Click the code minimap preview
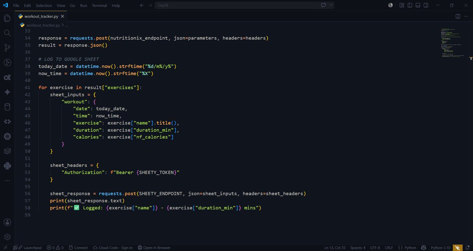The image size is (473, 251). tap(453, 43)
